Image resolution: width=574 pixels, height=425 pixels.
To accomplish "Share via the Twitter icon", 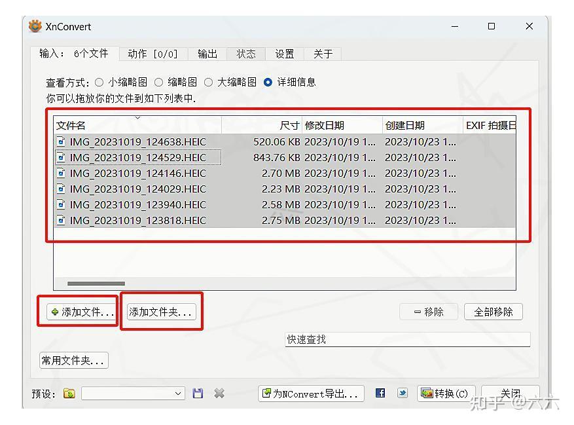I will coord(403,393).
